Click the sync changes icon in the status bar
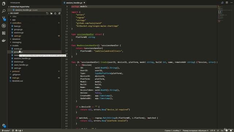 click(13, 131)
